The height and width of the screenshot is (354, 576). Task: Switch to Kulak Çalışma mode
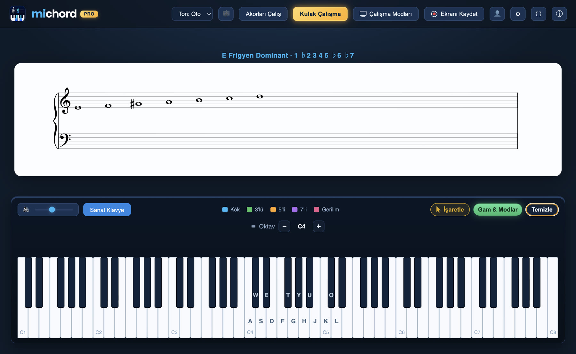coord(320,14)
